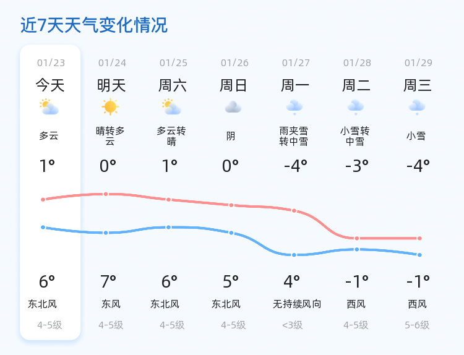Click the 近7天天气变化情况 title
The image size is (464, 355).
coord(94,25)
